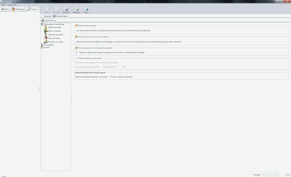The width and height of the screenshot is (291, 177).
Task: Click the Anzeigen status label
Action: (257, 175)
